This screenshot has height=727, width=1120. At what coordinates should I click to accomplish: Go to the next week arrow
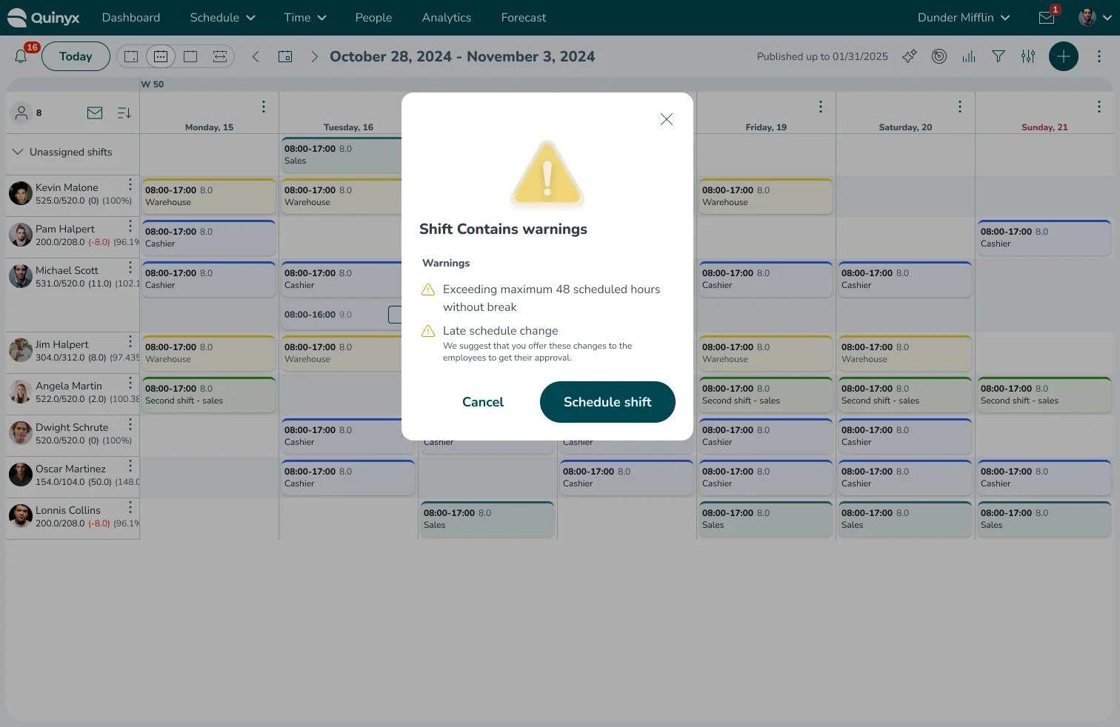[x=315, y=56]
